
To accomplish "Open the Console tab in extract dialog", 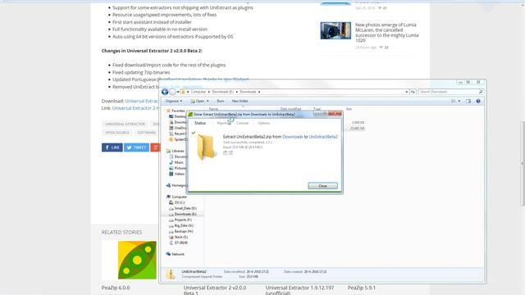I will (x=243, y=123).
